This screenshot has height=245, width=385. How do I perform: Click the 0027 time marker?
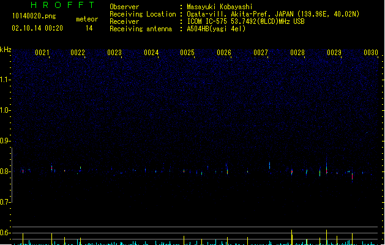point(261,53)
